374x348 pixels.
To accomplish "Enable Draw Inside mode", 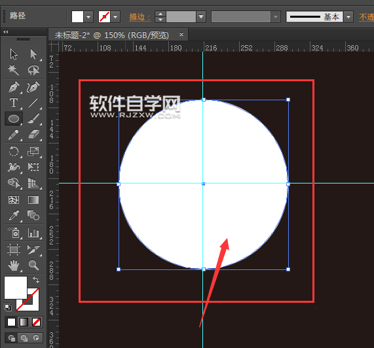I will point(36,338).
